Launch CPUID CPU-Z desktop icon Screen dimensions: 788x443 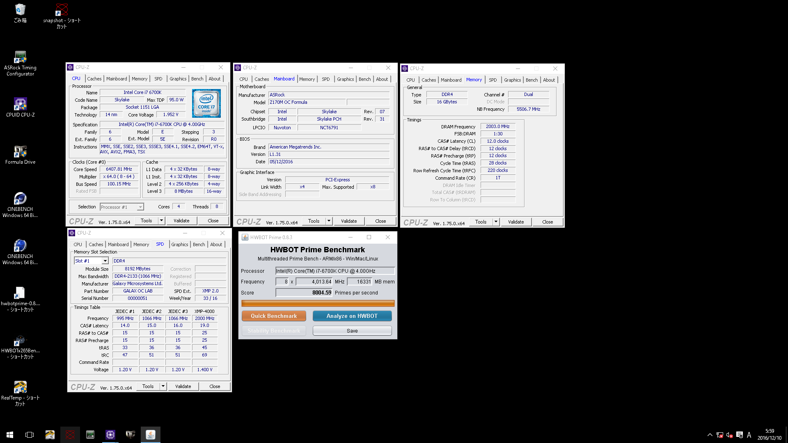pyautogui.click(x=20, y=107)
